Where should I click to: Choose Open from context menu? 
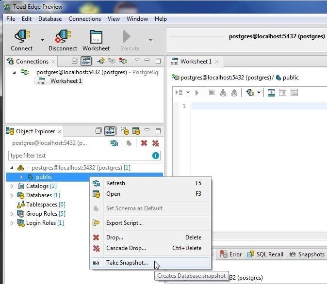click(150, 194)
